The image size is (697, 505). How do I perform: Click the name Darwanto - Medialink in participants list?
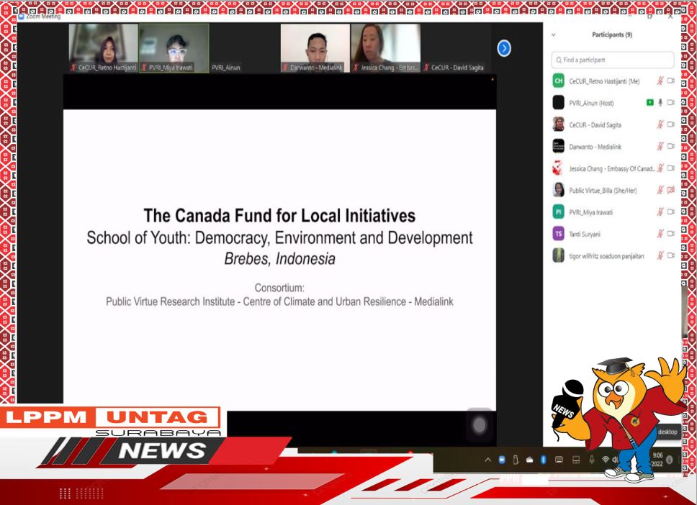595,147
